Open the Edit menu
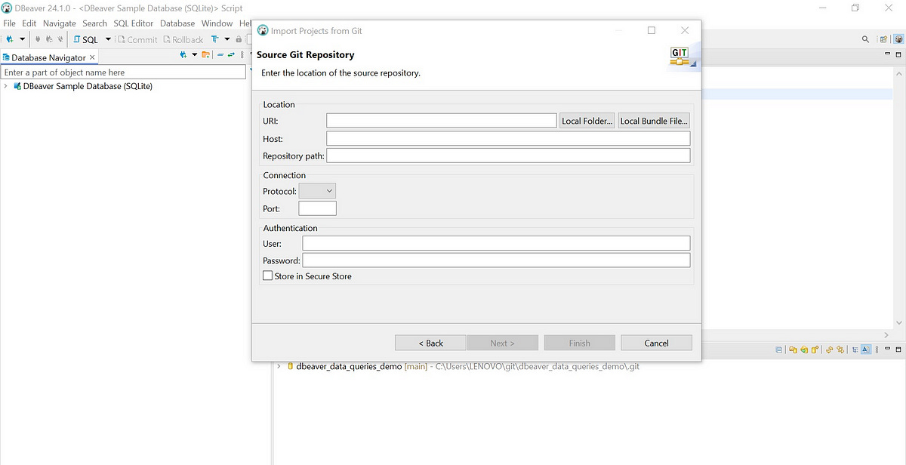906x465 pixels. click(x=29, y=23)
